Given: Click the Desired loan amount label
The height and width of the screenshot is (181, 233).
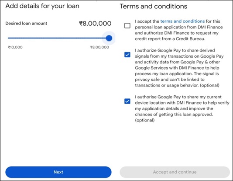Looking at the screenshot, I should [x=26, y=23].
